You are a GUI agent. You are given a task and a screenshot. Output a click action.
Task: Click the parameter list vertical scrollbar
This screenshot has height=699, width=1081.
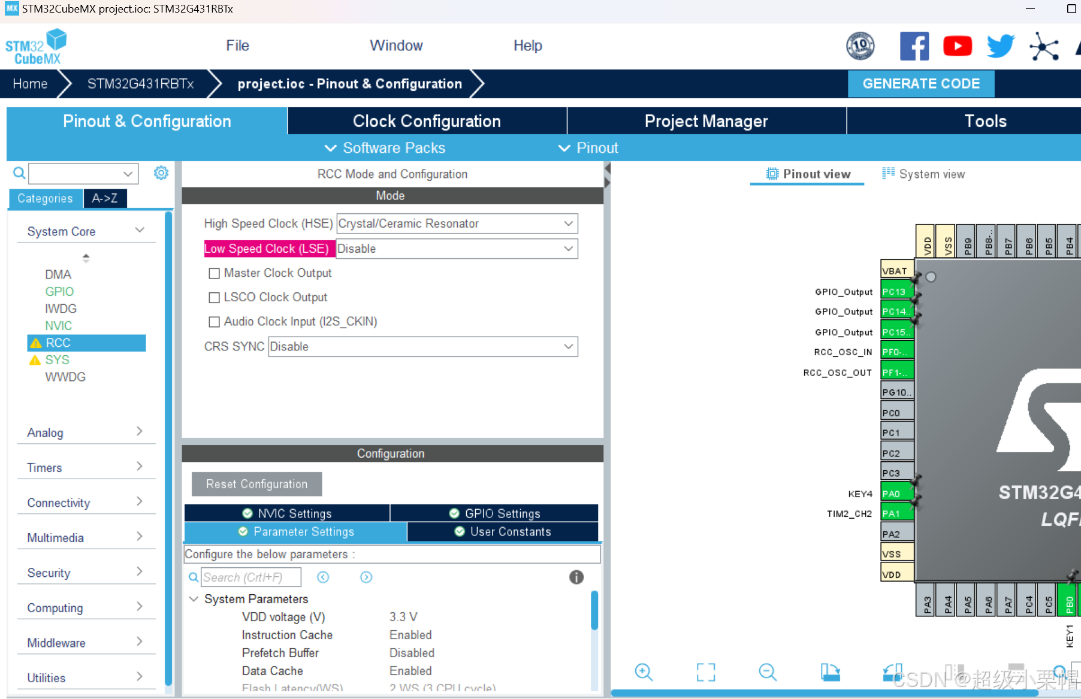pos(594,610)
